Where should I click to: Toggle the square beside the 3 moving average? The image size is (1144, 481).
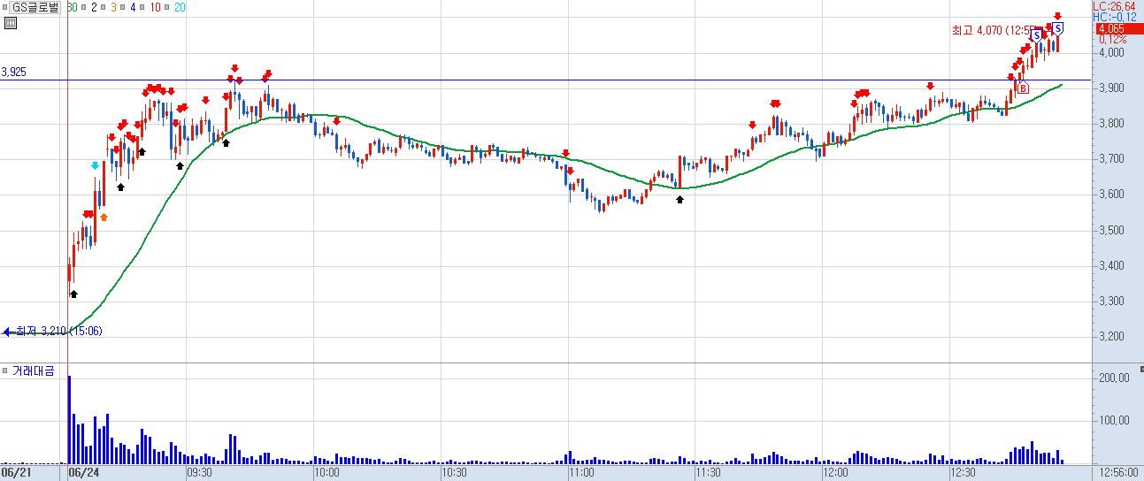pos(104,7)
